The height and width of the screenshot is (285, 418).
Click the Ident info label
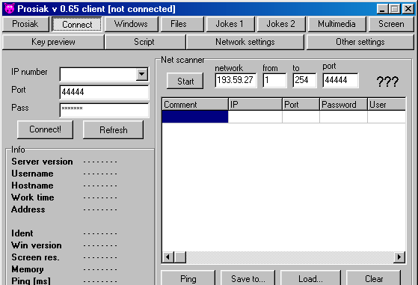tap(22, 233)
